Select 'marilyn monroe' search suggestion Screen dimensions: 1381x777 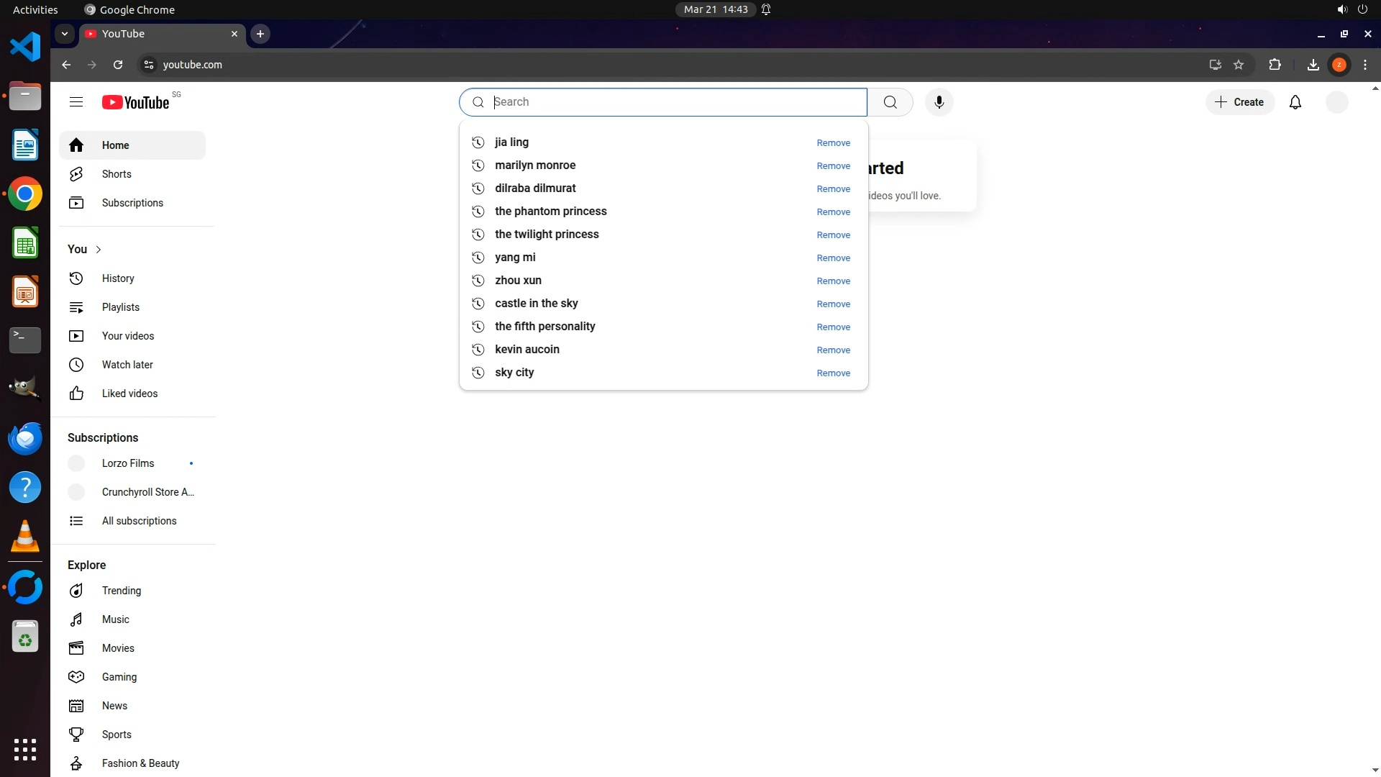point(535,165)
